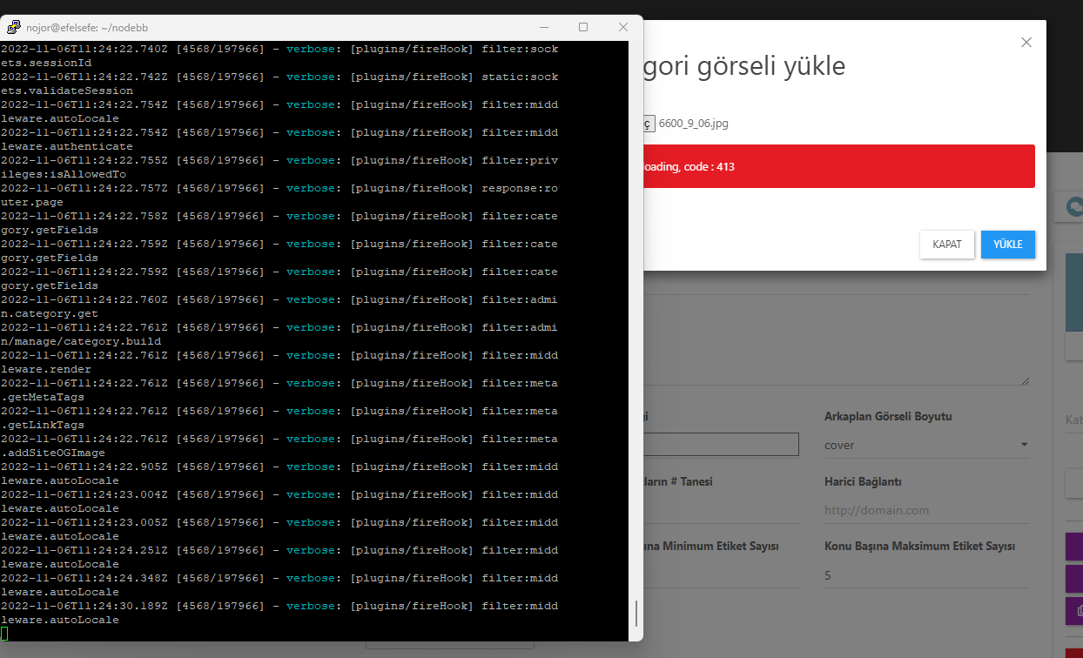Image resolution: width=1083 pixels, height=658 pixels.
Task: Click the outlined input left of cover dropdown
Action: coord(721,445)
